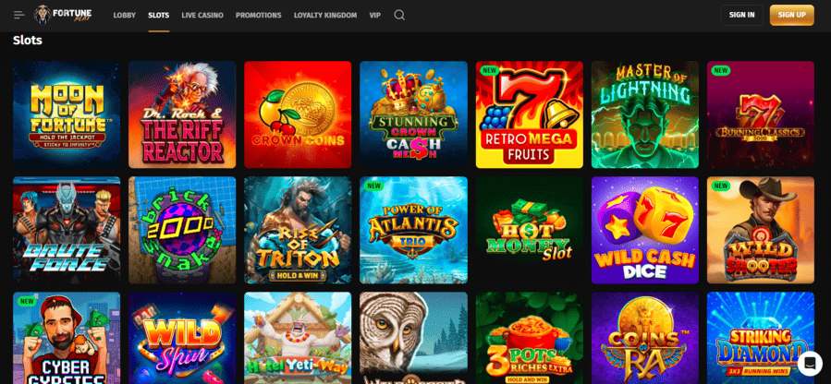Open the Brute Force game tile
The image size is (831, 384).
point(67,230)
